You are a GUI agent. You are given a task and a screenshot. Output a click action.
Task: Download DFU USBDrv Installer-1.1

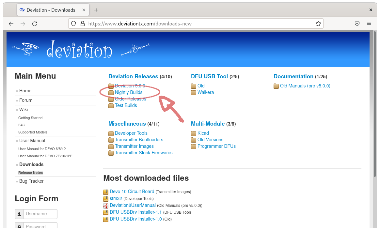(x=136, y=212)
